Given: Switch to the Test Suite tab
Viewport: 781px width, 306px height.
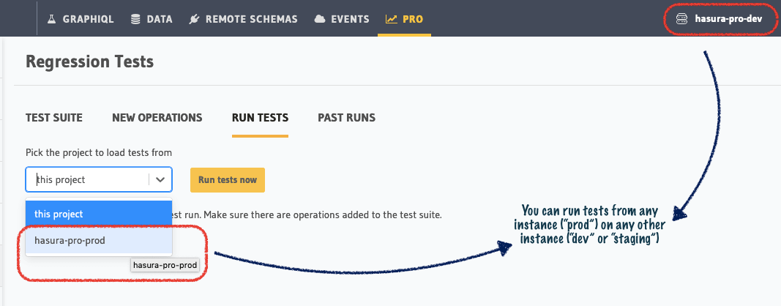Looking at the screenshot, I should 54,118.
